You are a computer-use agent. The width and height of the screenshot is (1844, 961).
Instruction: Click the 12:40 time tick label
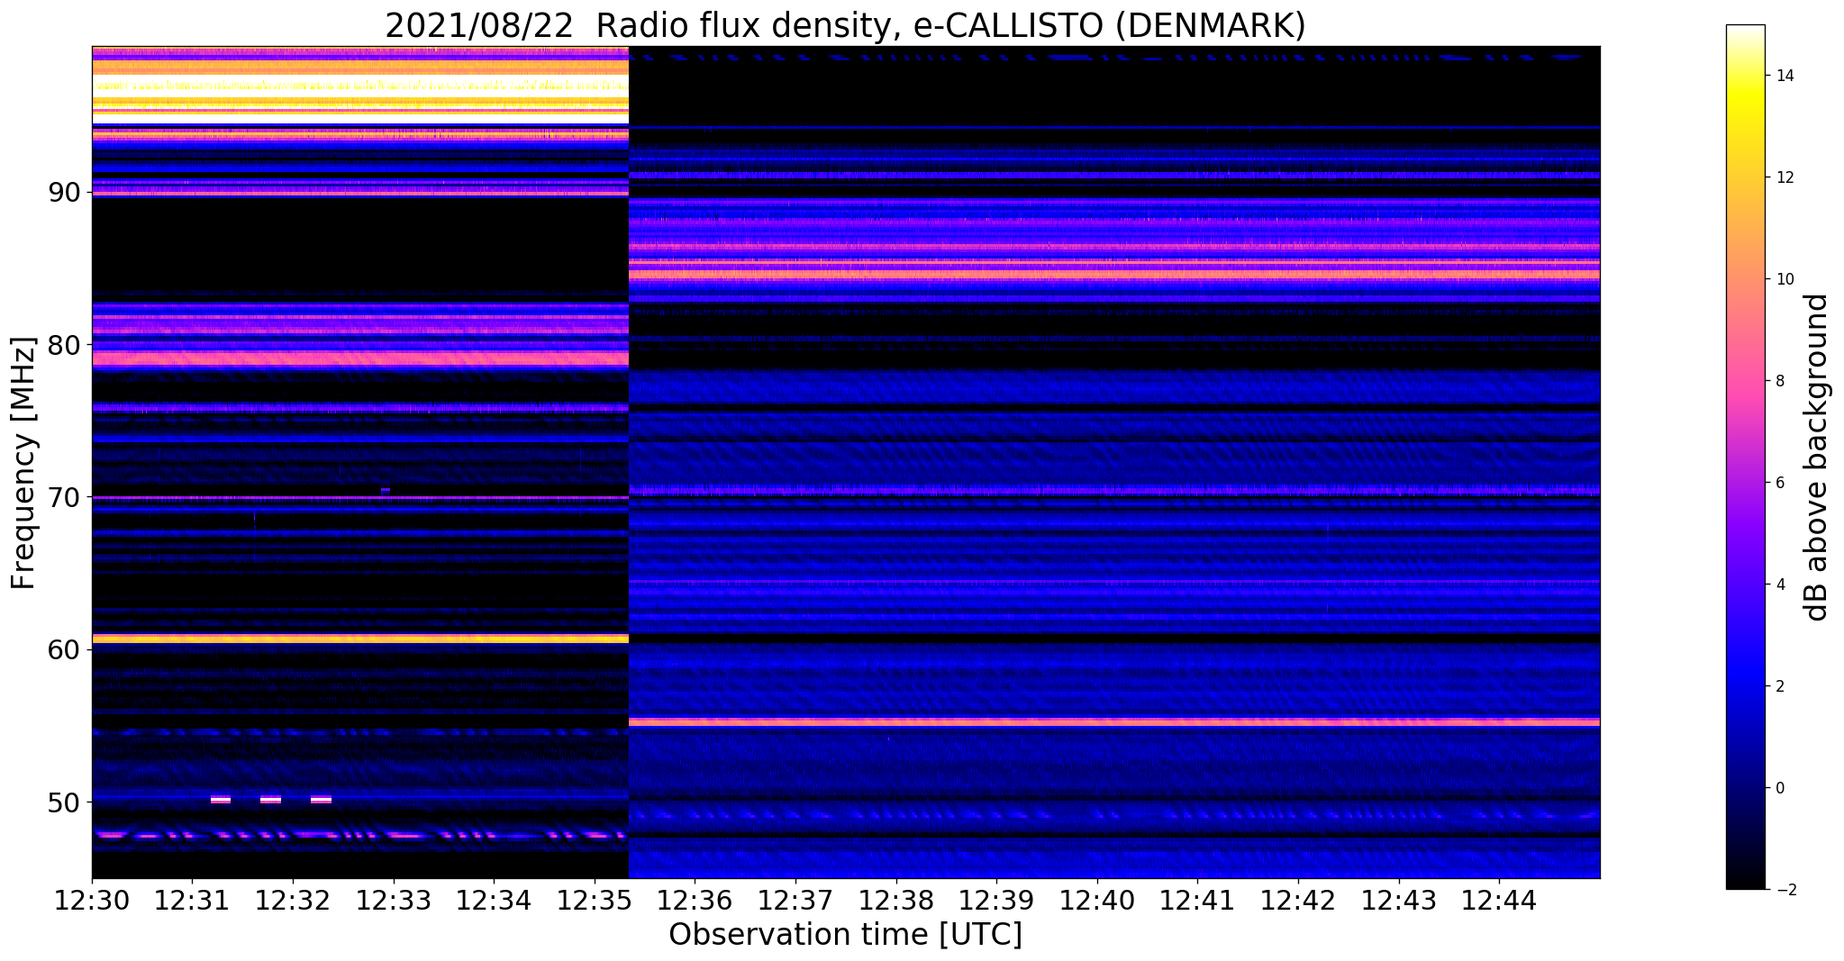click(x=1096, y=900)
